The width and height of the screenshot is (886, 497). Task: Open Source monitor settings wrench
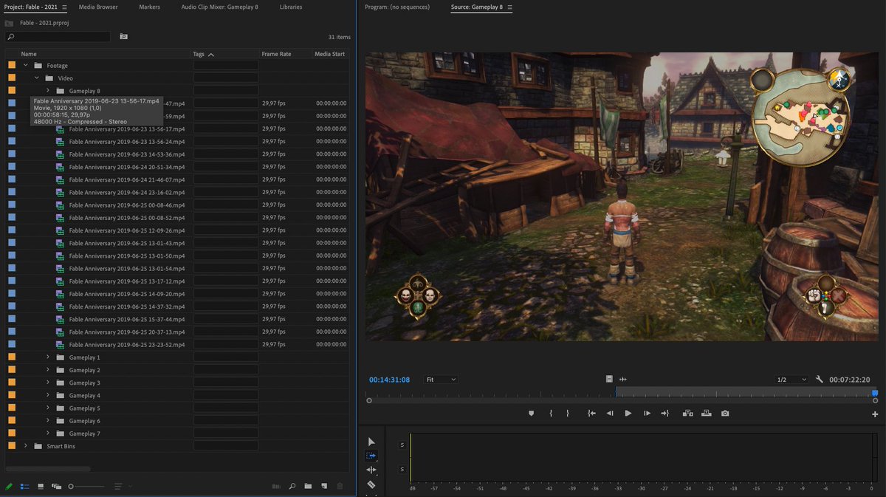pyautogui.click(x=820, y=380)
